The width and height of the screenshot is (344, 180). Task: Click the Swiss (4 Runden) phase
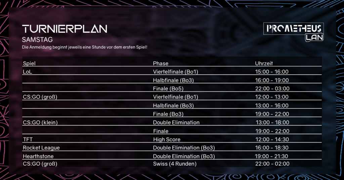click(x=175, y=164)
